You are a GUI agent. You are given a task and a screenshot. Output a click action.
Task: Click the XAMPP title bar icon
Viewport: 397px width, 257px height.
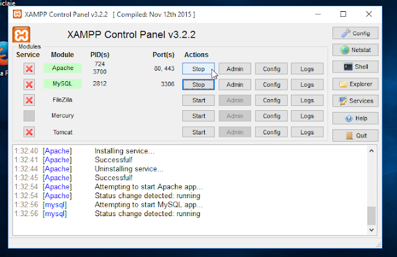tap(17, 14)
